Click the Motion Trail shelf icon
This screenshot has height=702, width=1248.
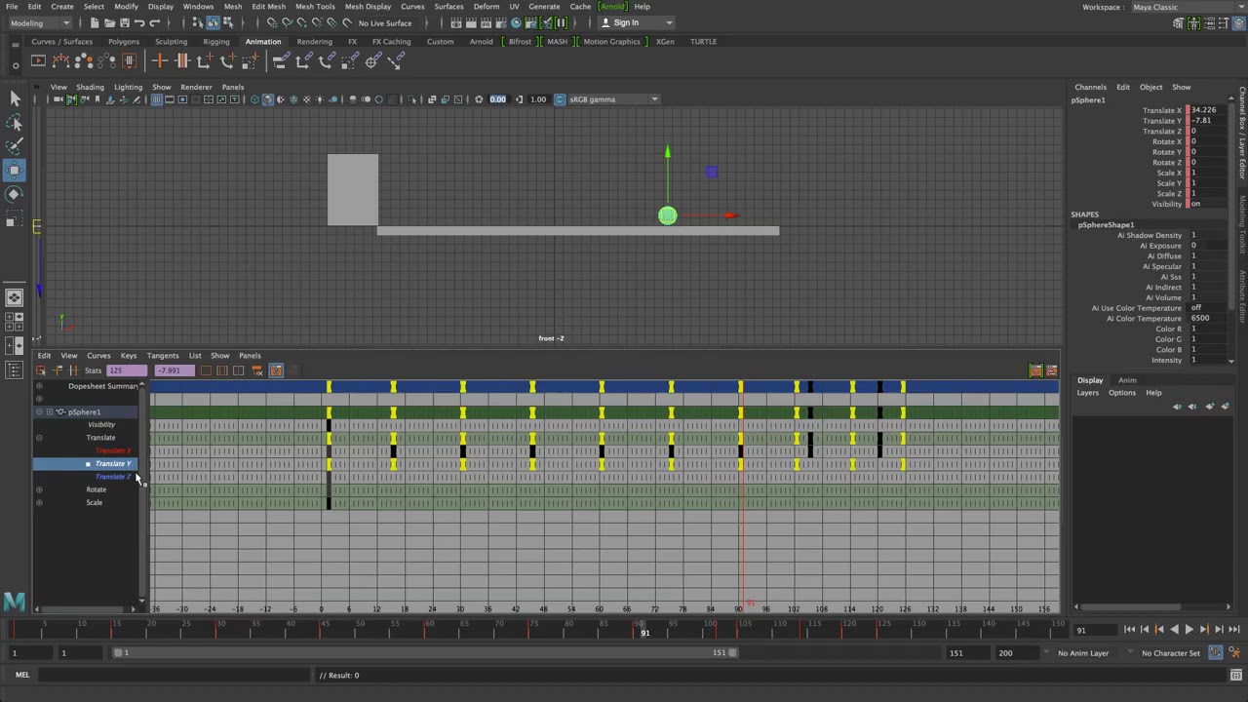(x=61, y=61)
